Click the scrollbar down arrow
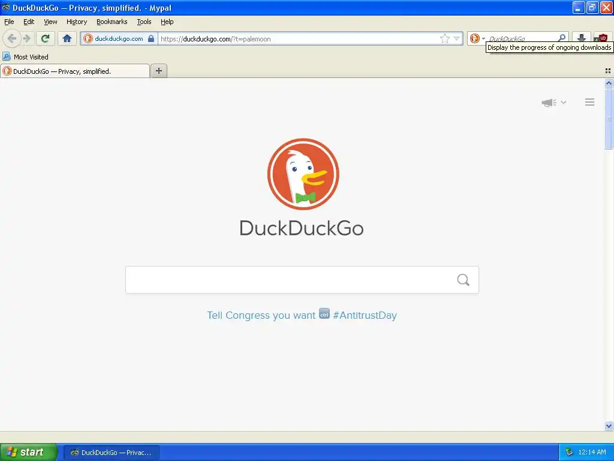 [x=609, y=426]
